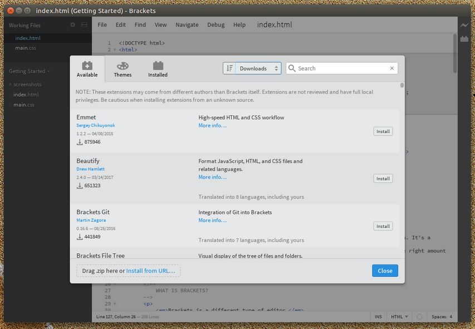Open More info for Emmet

(x=212, y=125)
